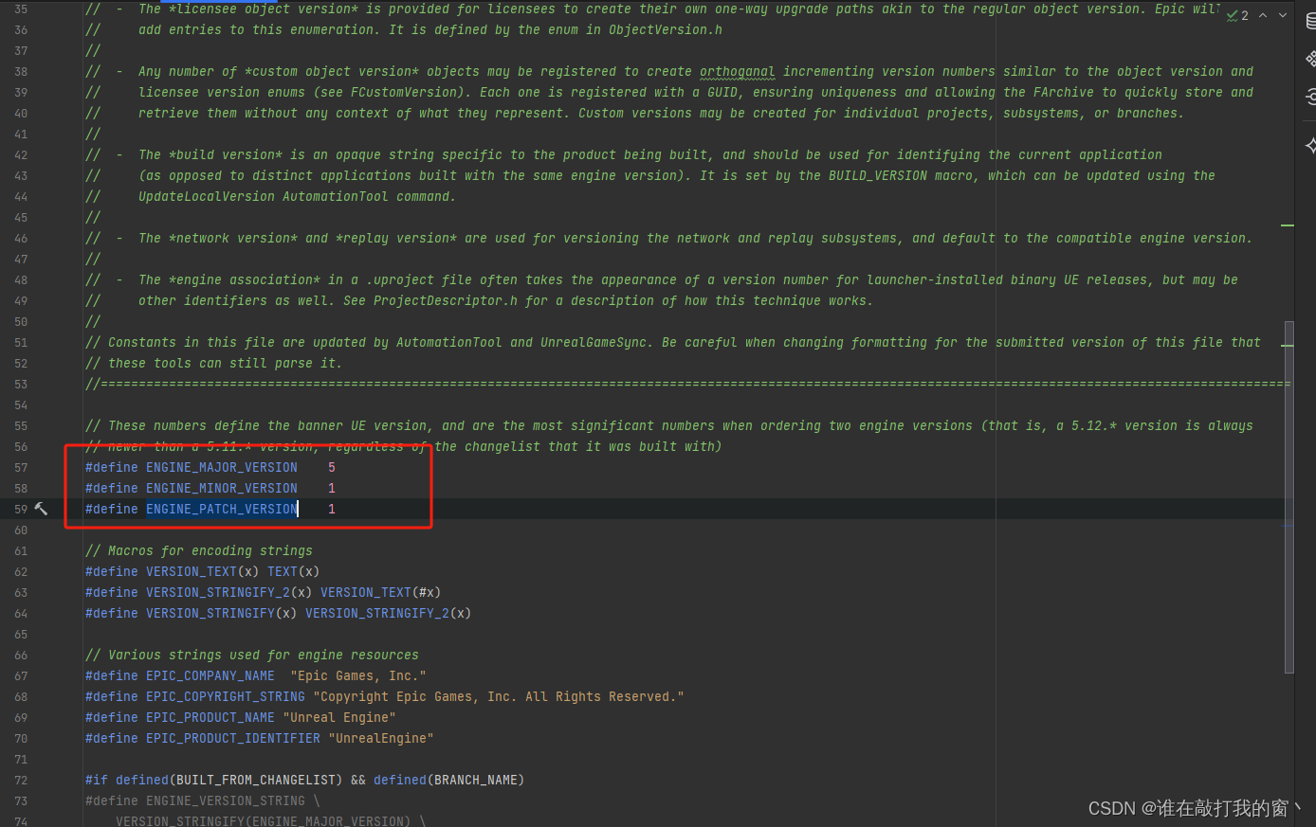Screen dimensions: 1316x827
Task: Open the Database tool window
Action: click(1310, 22)
